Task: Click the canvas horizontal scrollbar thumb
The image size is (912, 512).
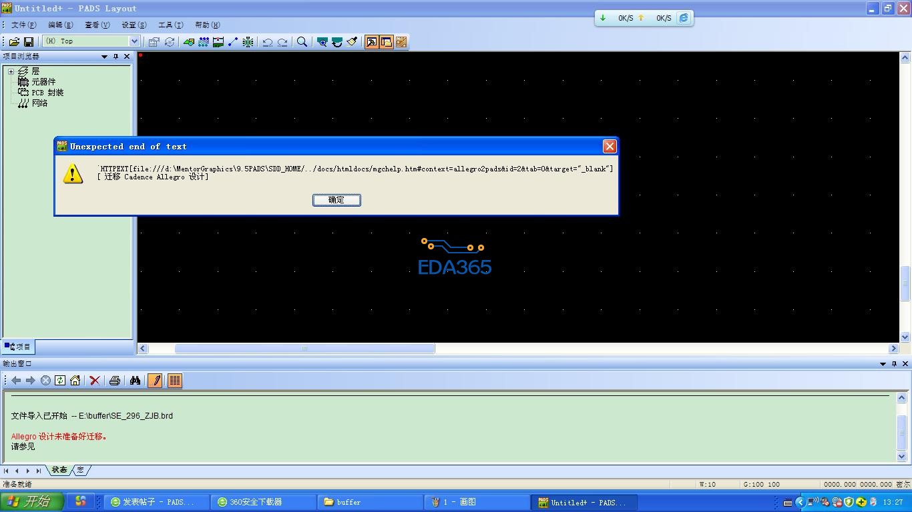Action: pyautogui.click(x=304, y=349)
